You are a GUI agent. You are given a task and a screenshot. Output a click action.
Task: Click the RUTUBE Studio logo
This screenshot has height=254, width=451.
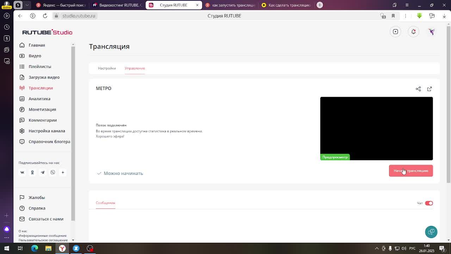point(47,32)
